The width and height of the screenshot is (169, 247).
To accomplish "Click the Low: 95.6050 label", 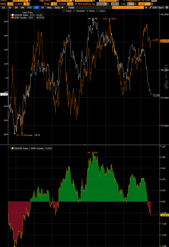I will [109, 19].
